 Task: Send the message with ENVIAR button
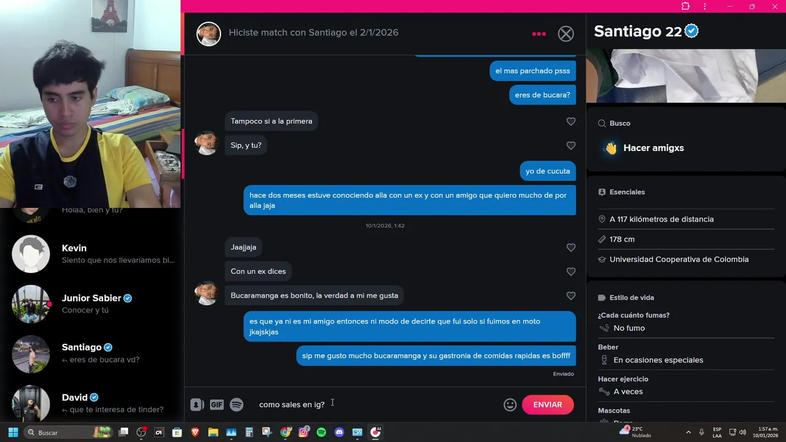coord(548,405)
